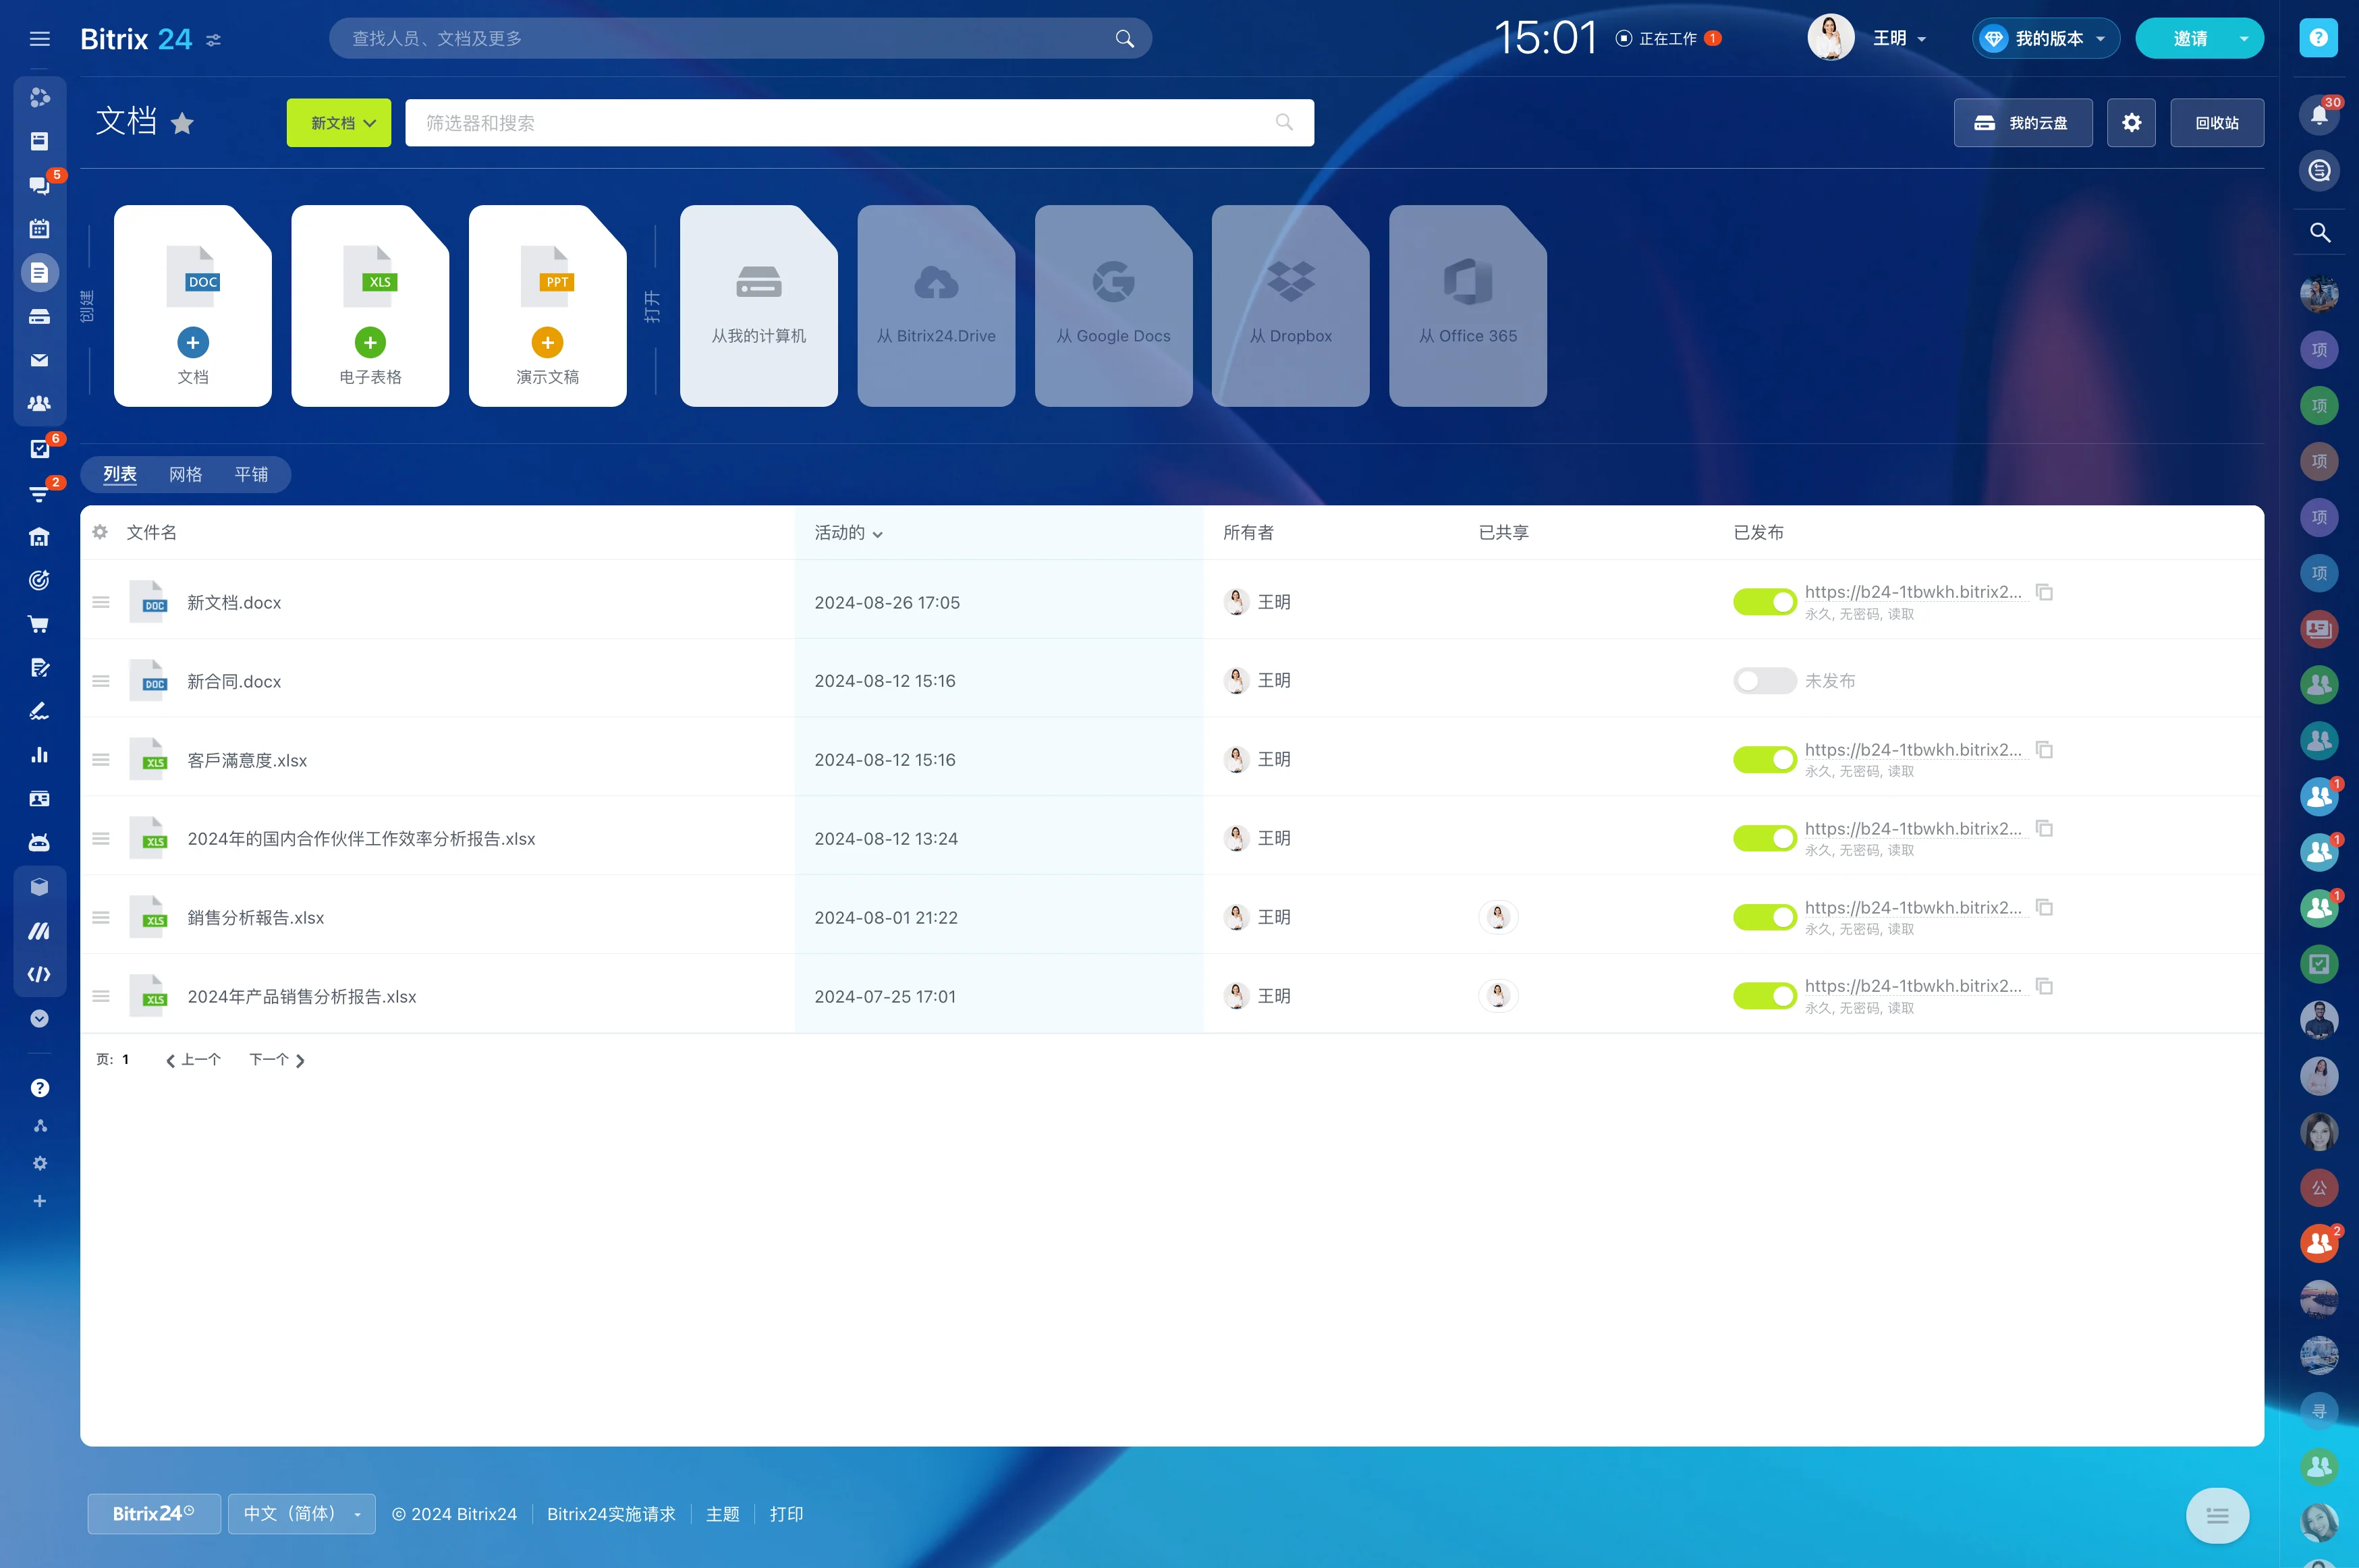Viewport: 2359px width, 1568px height.
Task: Open notifications bell with 30 badge
Action: tap(2319, 114)
